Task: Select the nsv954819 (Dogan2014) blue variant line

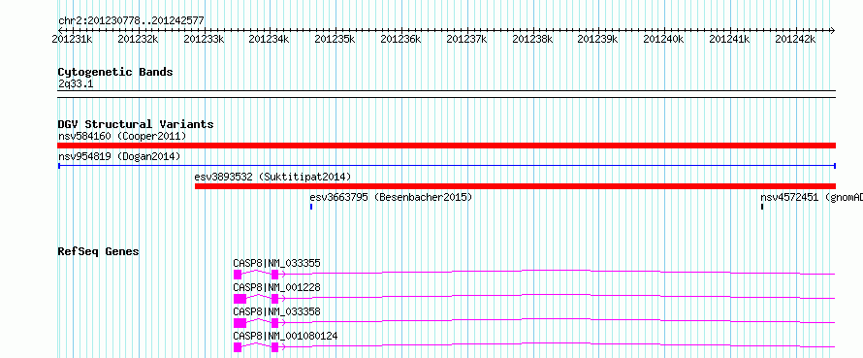Action: tap(446, 165)
